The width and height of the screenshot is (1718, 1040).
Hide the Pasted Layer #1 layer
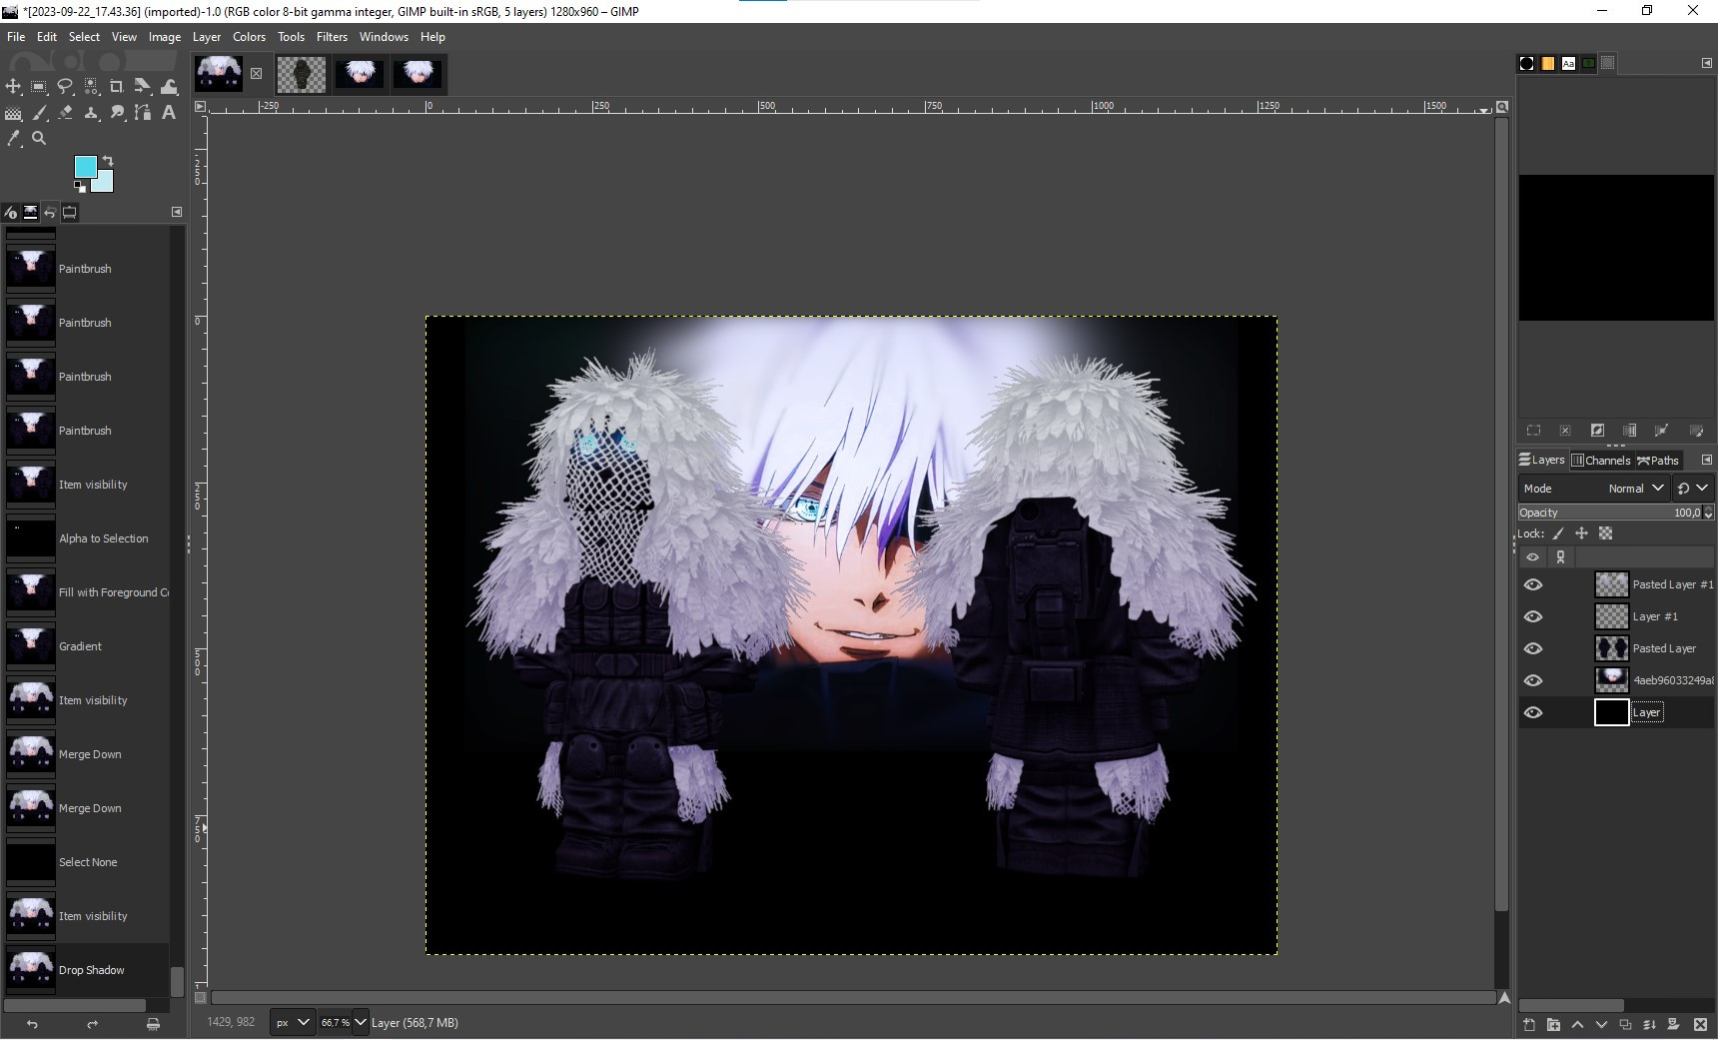pyautogui.click(x=1533, y=584)
